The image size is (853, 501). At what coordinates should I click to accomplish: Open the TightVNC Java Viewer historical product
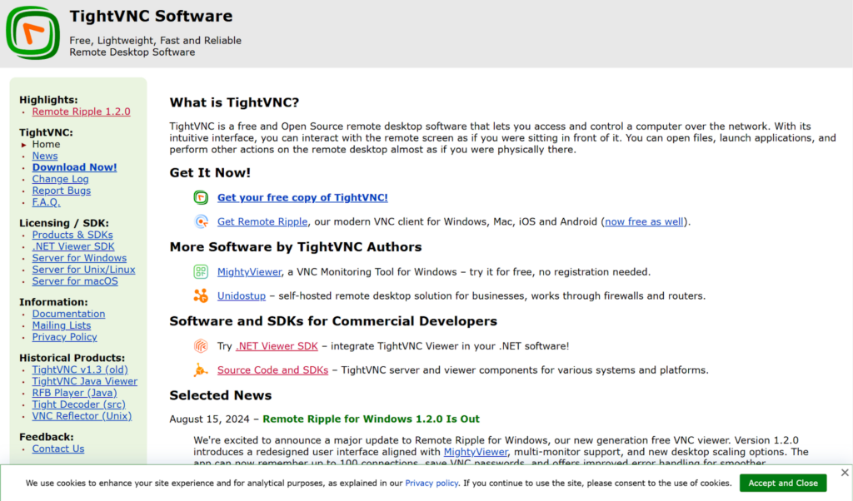(x=84, y=381)
